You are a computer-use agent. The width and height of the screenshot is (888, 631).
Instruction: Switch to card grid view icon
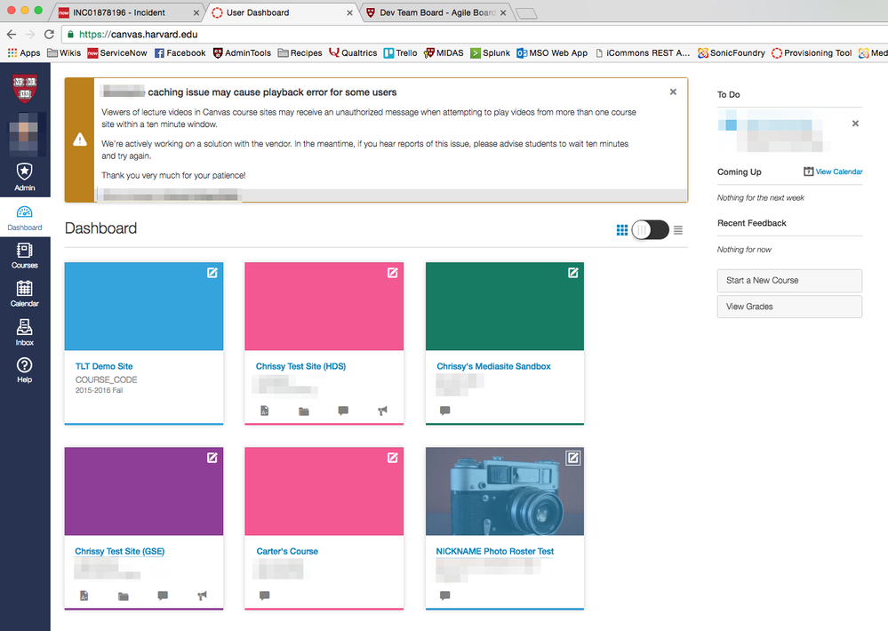(622, 230)
